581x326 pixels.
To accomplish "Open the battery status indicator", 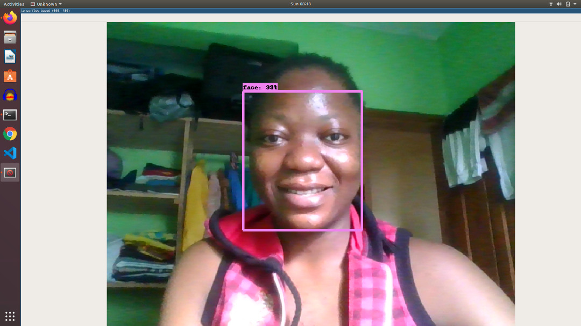I will [x=568, y=4].
